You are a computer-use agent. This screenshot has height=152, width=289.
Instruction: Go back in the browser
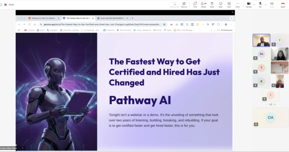pyautogui.click(x=19, y=24)
